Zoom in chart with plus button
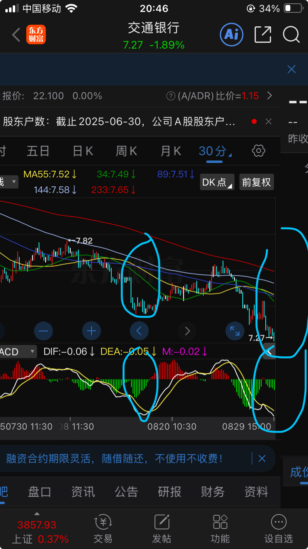Viewport: 308px width, 549px height. (x=91, y=330)
